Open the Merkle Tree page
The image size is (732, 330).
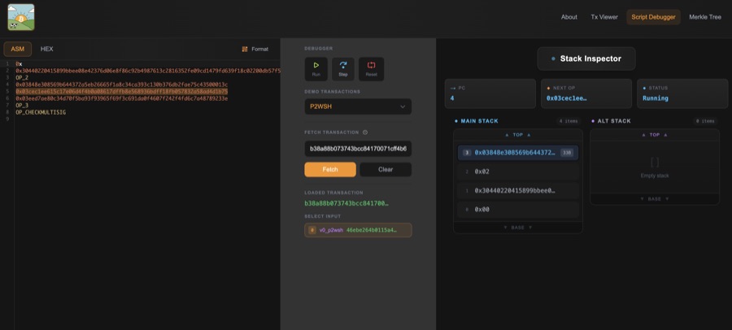(705, 17)
